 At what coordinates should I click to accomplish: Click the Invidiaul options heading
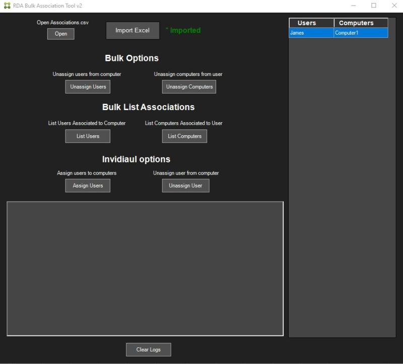coord(136,159)
